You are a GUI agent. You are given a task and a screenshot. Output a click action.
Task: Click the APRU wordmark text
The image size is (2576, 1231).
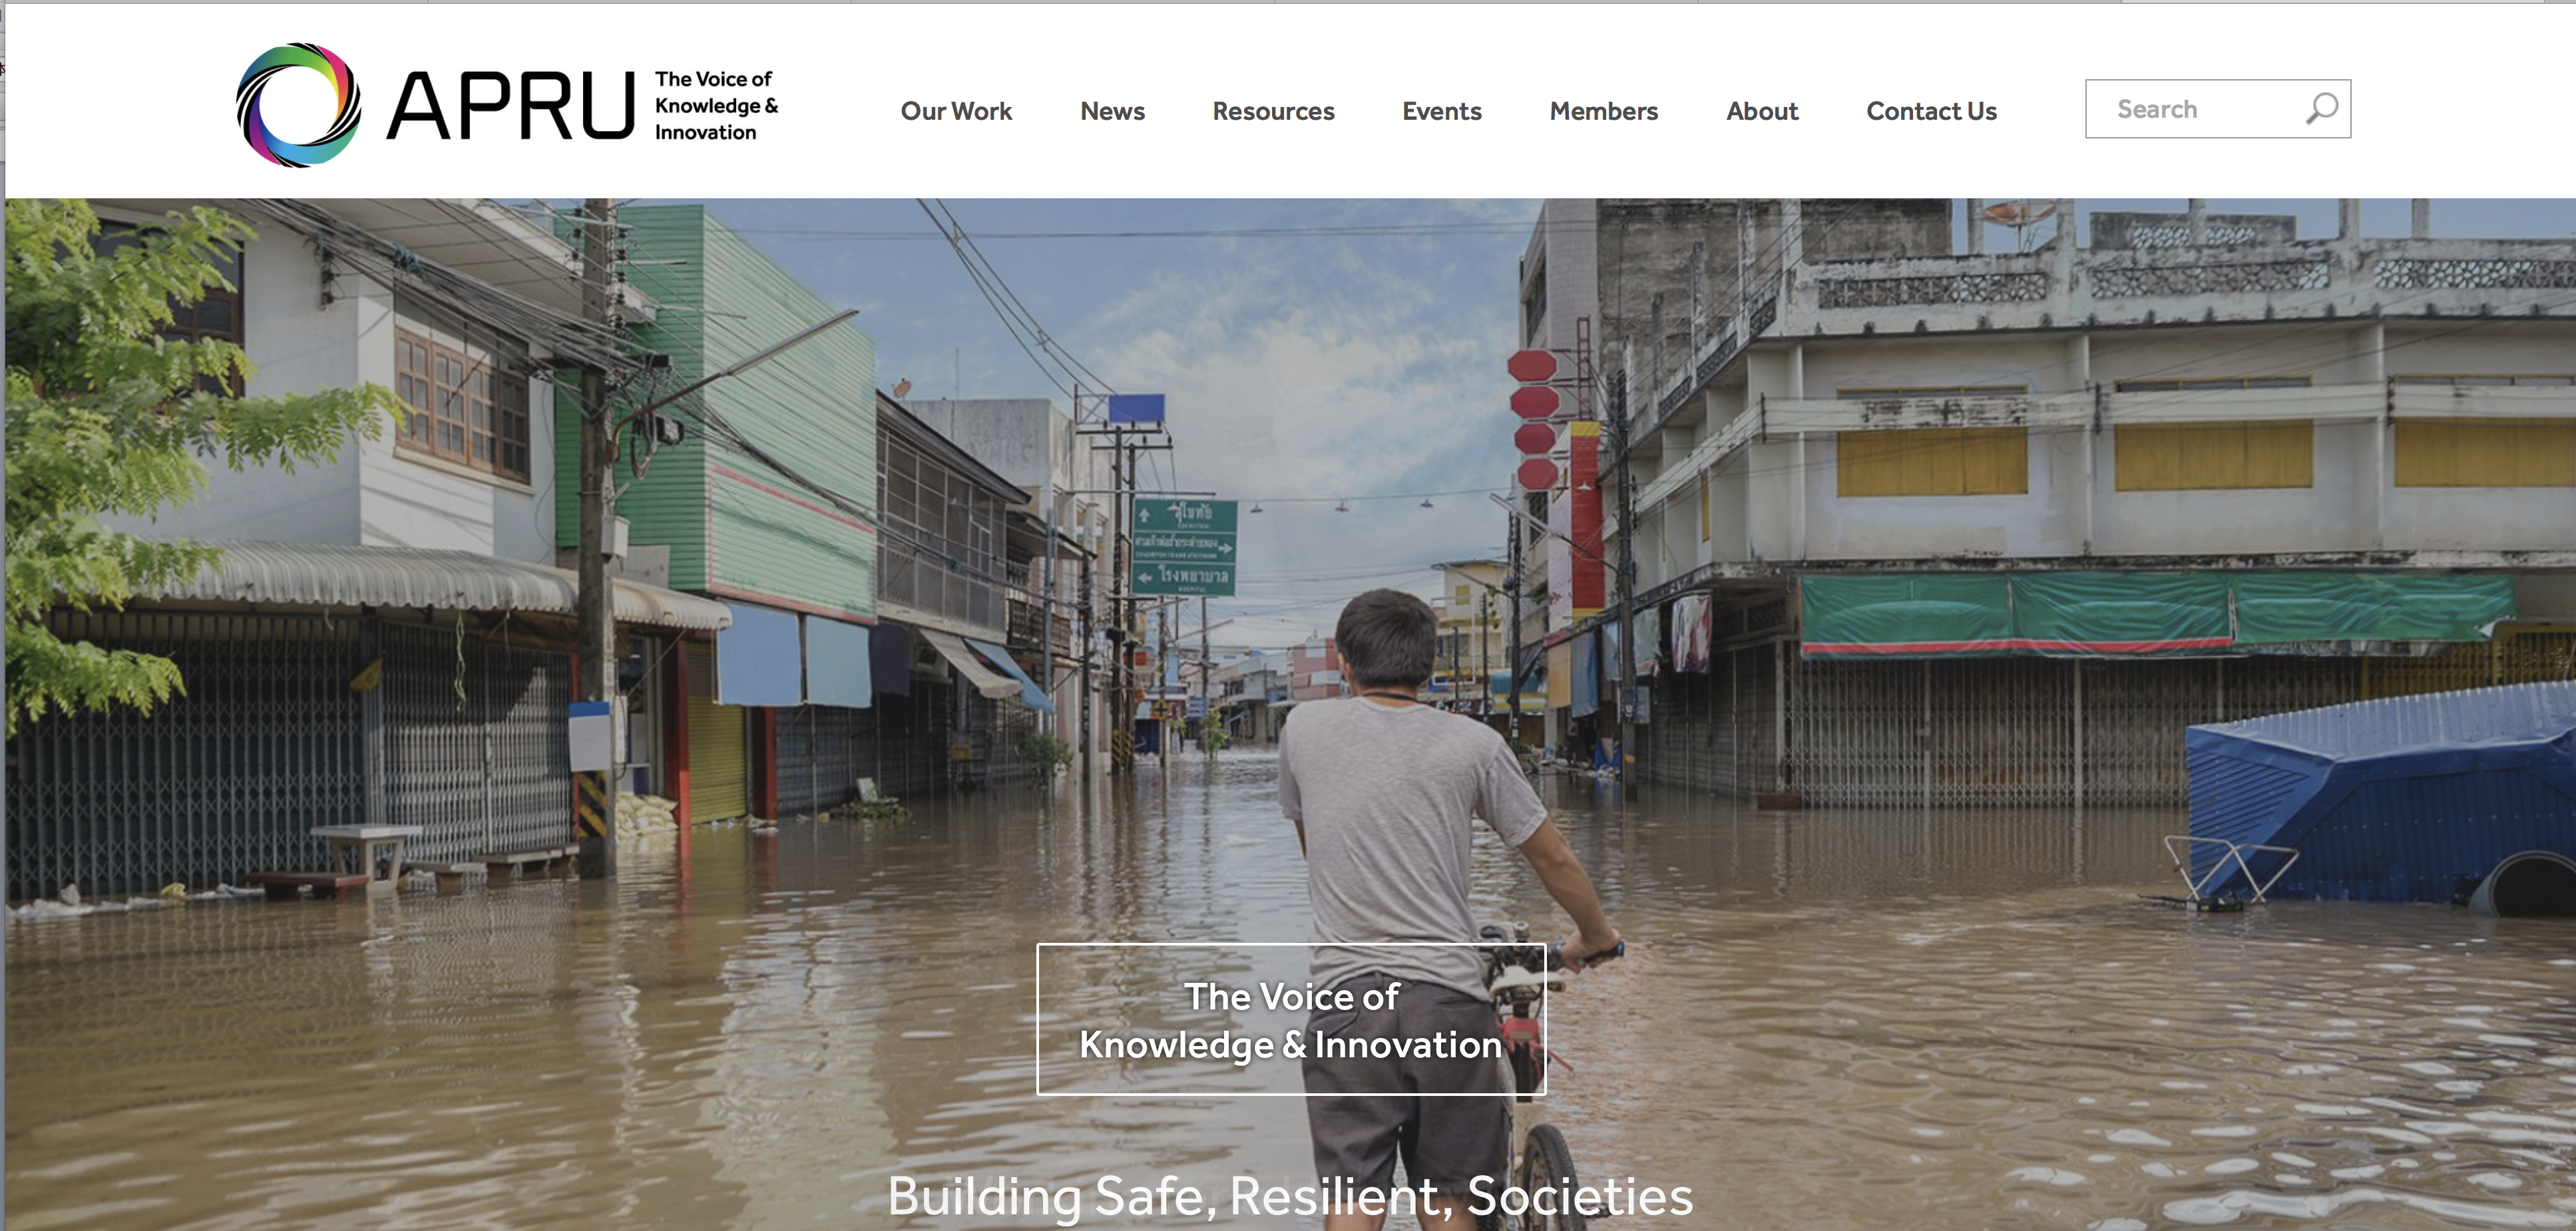coord(510,106)
